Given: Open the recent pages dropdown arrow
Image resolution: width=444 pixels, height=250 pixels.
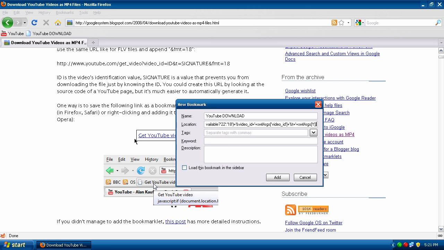Looking at the screenshot, I should [24, 23].
